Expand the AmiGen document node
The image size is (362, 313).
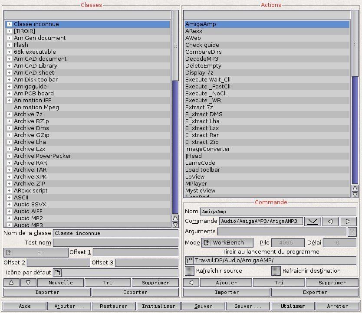[9, 38]
